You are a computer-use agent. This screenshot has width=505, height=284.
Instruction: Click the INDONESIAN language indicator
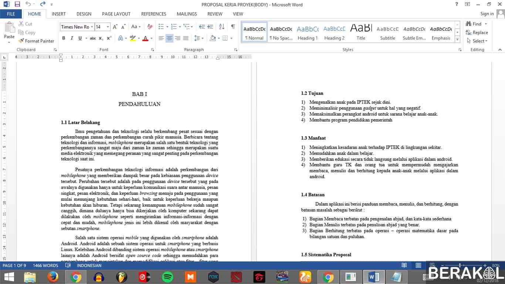pos(89,266)
